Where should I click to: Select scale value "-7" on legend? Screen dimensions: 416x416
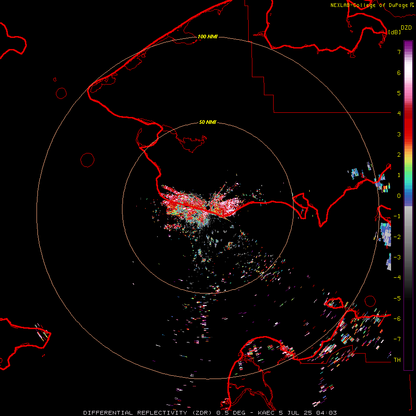(x=397, y=339)
